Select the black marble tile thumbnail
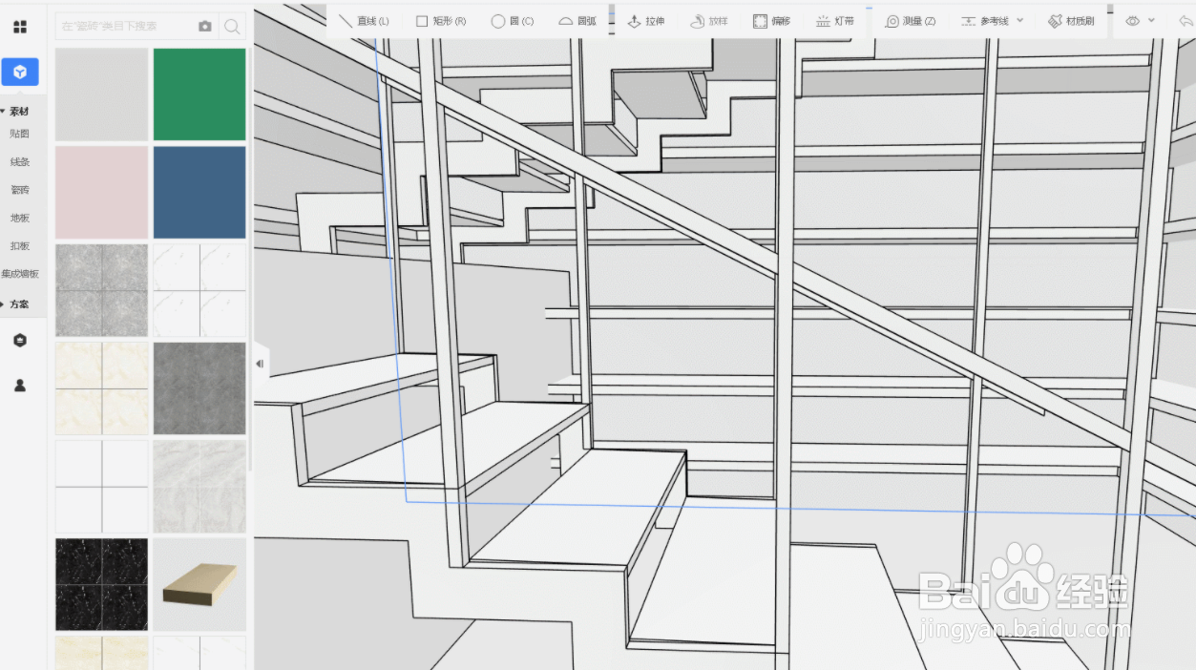The image size is (1196, 670). coord(102,584)
